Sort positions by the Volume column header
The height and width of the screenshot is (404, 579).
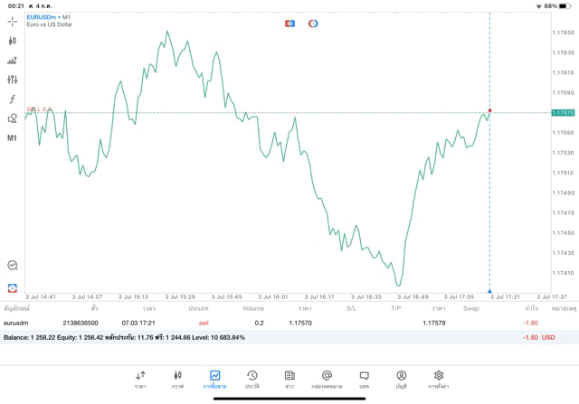pos(253,308)
